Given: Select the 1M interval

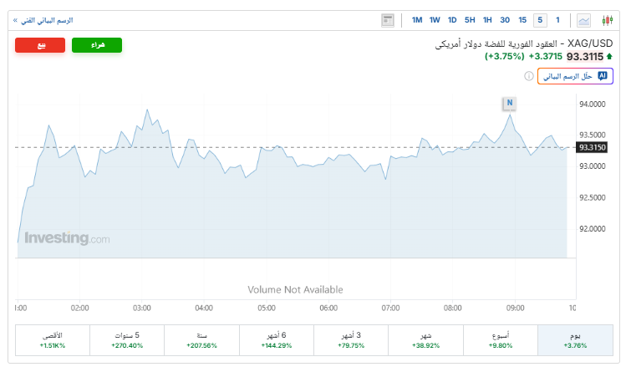Looking at the screenshot, I should [417, 20].
